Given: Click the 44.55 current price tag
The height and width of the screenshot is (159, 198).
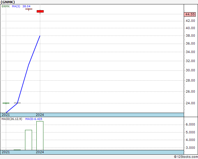Looking at the screenshot, I should click(x=190, y=14).
